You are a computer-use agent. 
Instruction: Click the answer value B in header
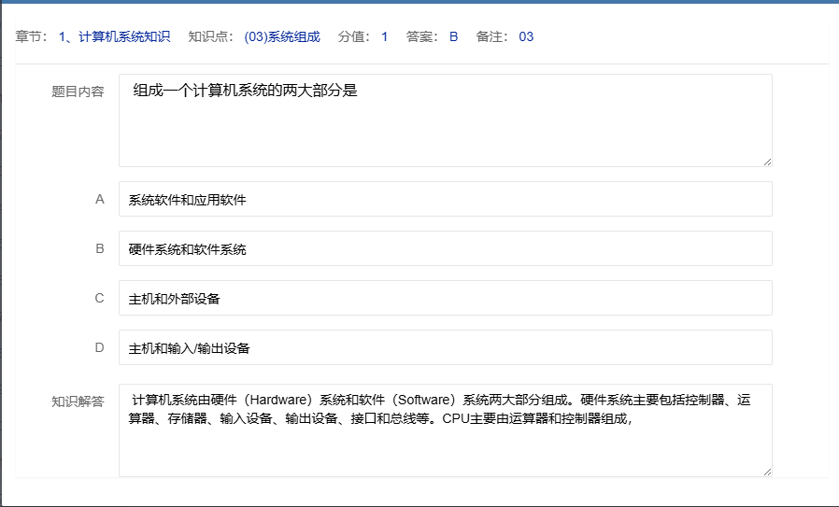(x=453, y=37)
